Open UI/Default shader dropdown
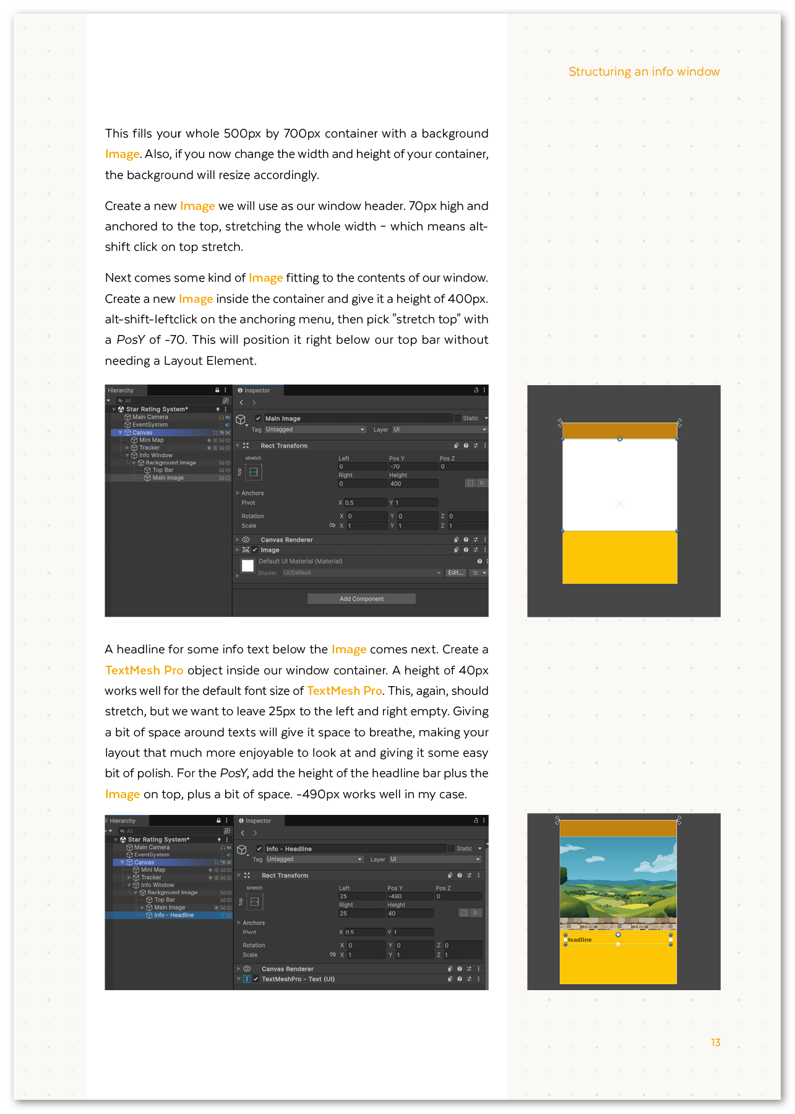Viewport: 795px width, 1114px height. tap(362, 573)
